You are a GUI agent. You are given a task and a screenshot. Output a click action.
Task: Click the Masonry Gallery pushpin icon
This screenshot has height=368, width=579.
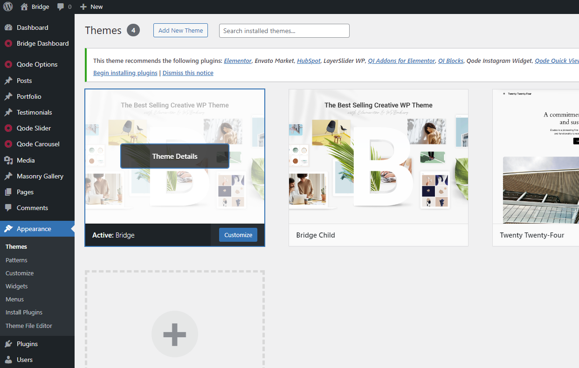coord(8,176)
